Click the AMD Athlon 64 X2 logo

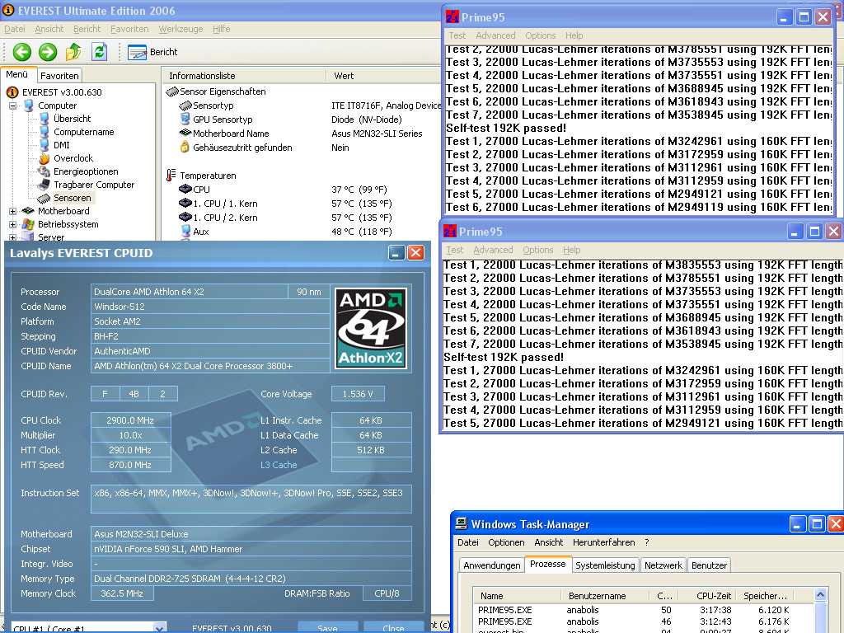371,328
